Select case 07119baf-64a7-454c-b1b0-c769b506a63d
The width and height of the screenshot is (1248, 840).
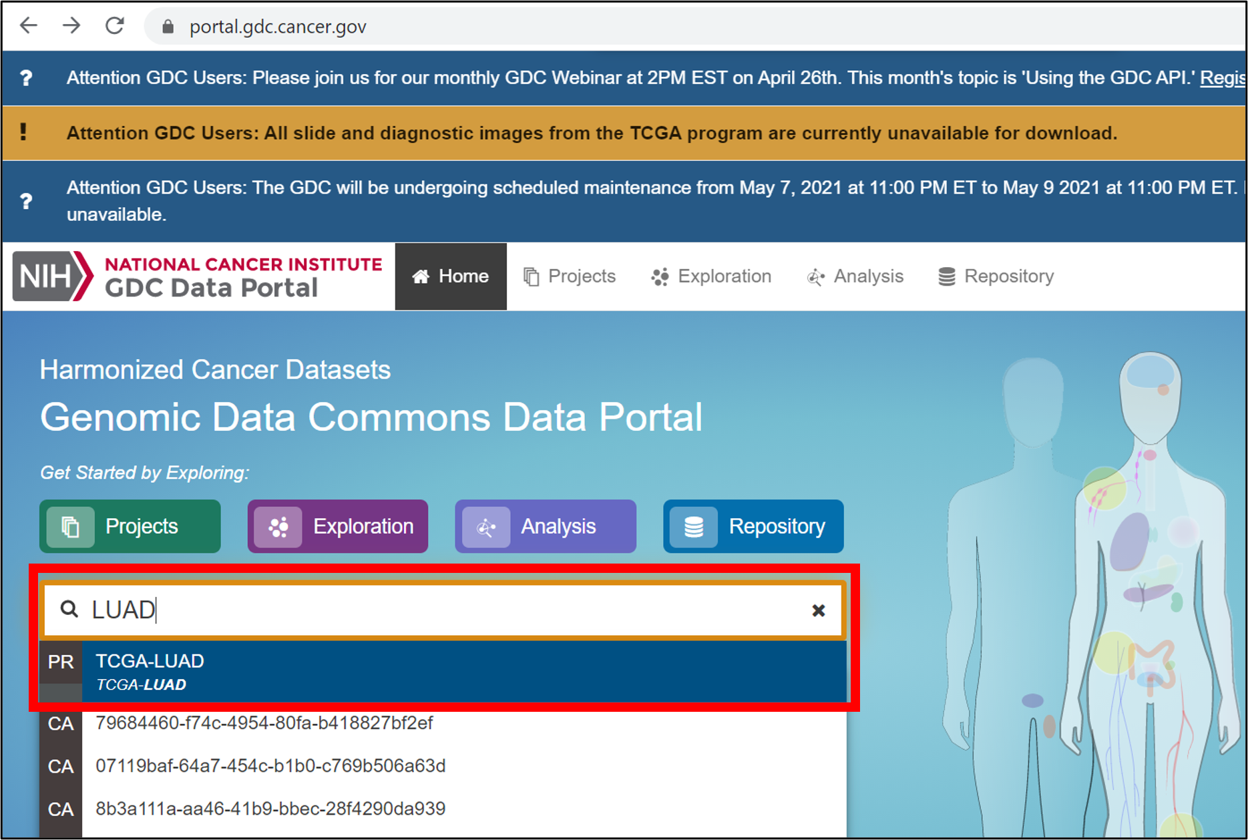point(270,766)
